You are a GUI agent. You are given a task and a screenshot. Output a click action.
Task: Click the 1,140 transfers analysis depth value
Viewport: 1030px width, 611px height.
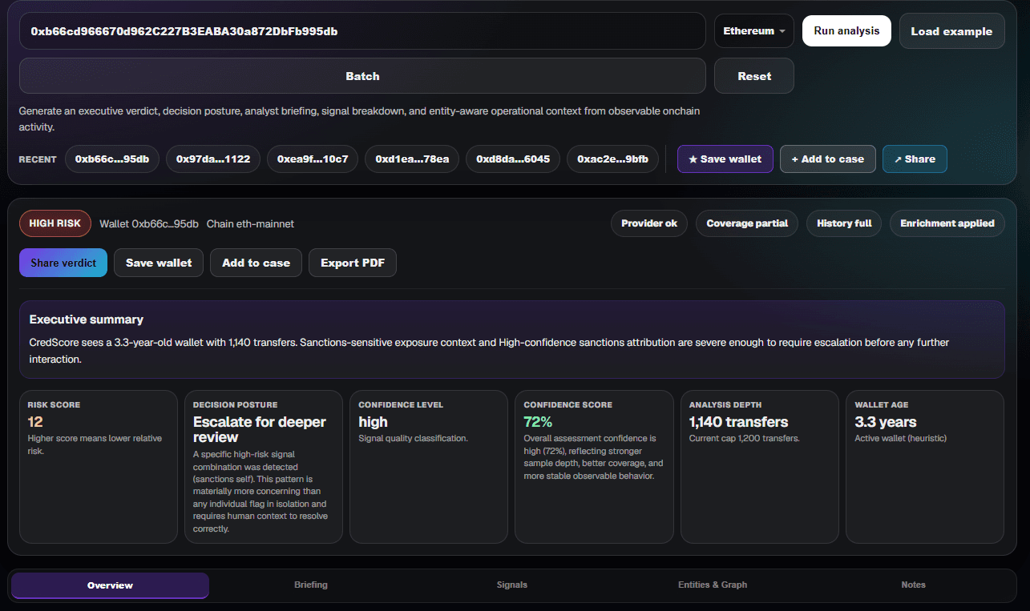coord(738,422)
